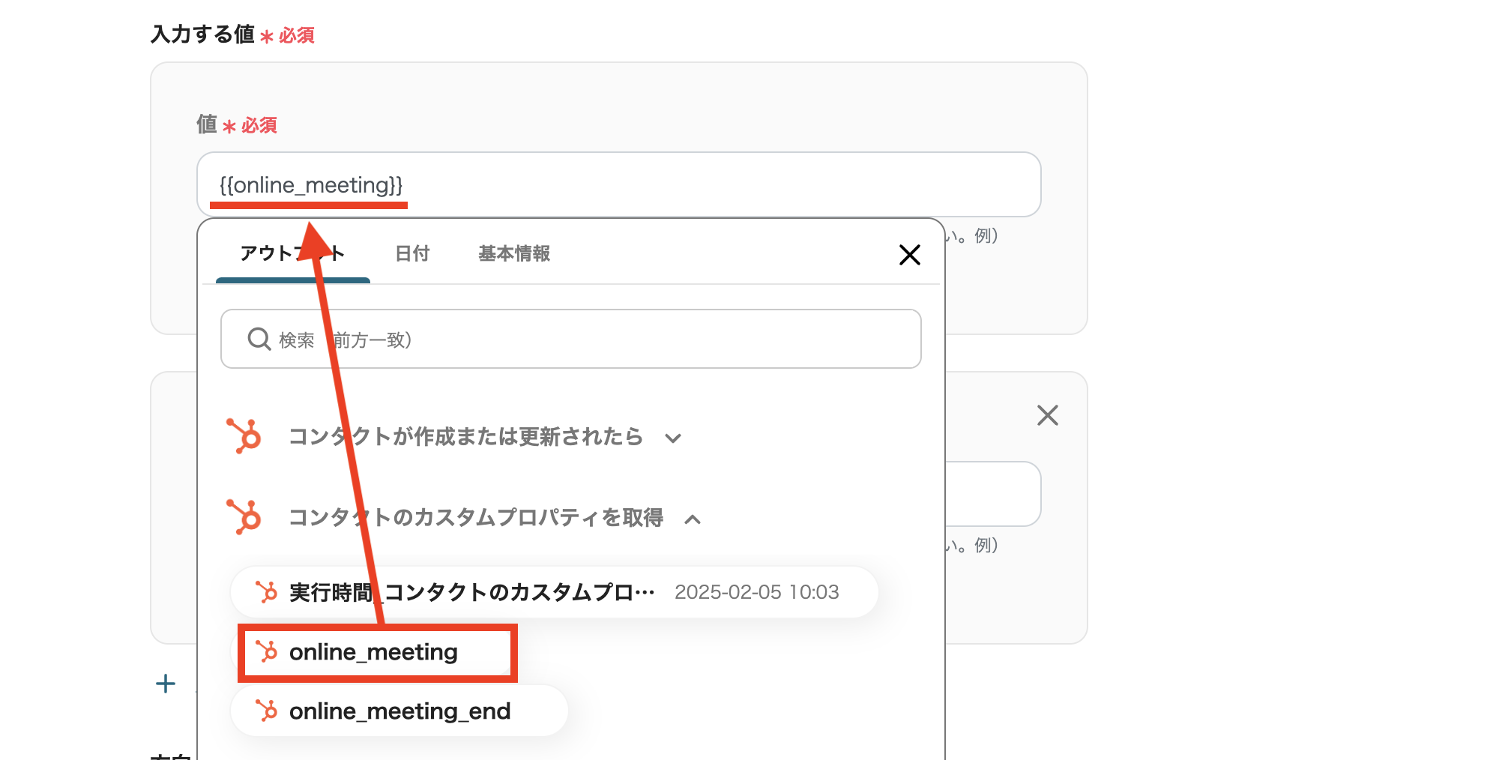1505x760 pixels.
Task: Click the コンタクトのカスタムプロパティを取得 heading
Action: (476, 517)
